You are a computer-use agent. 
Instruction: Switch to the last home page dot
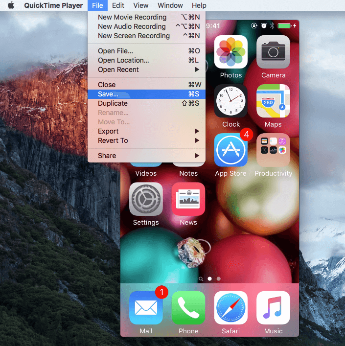(218, 278)
